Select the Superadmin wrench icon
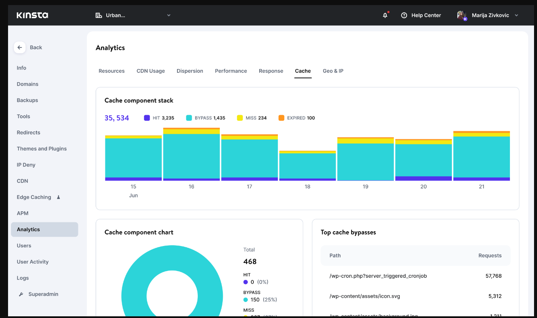 (x=20, y=294)
